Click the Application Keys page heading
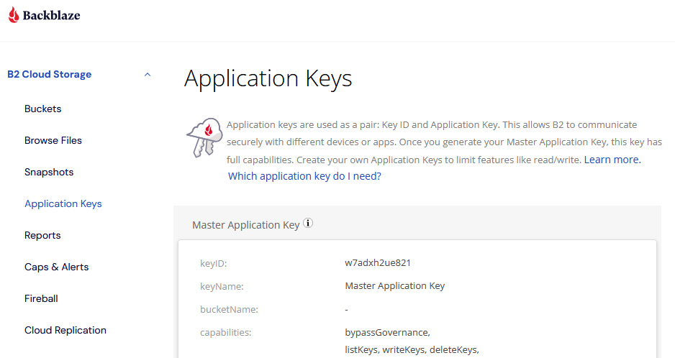675x358 pixels. 268,78
